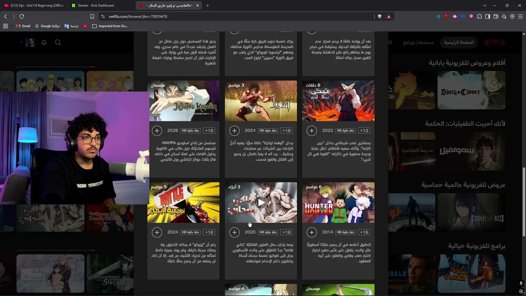Open the Google خرائط bookmark
Image resolution: width=526 pixels, height=296 pixels.
tap(48, 26)
